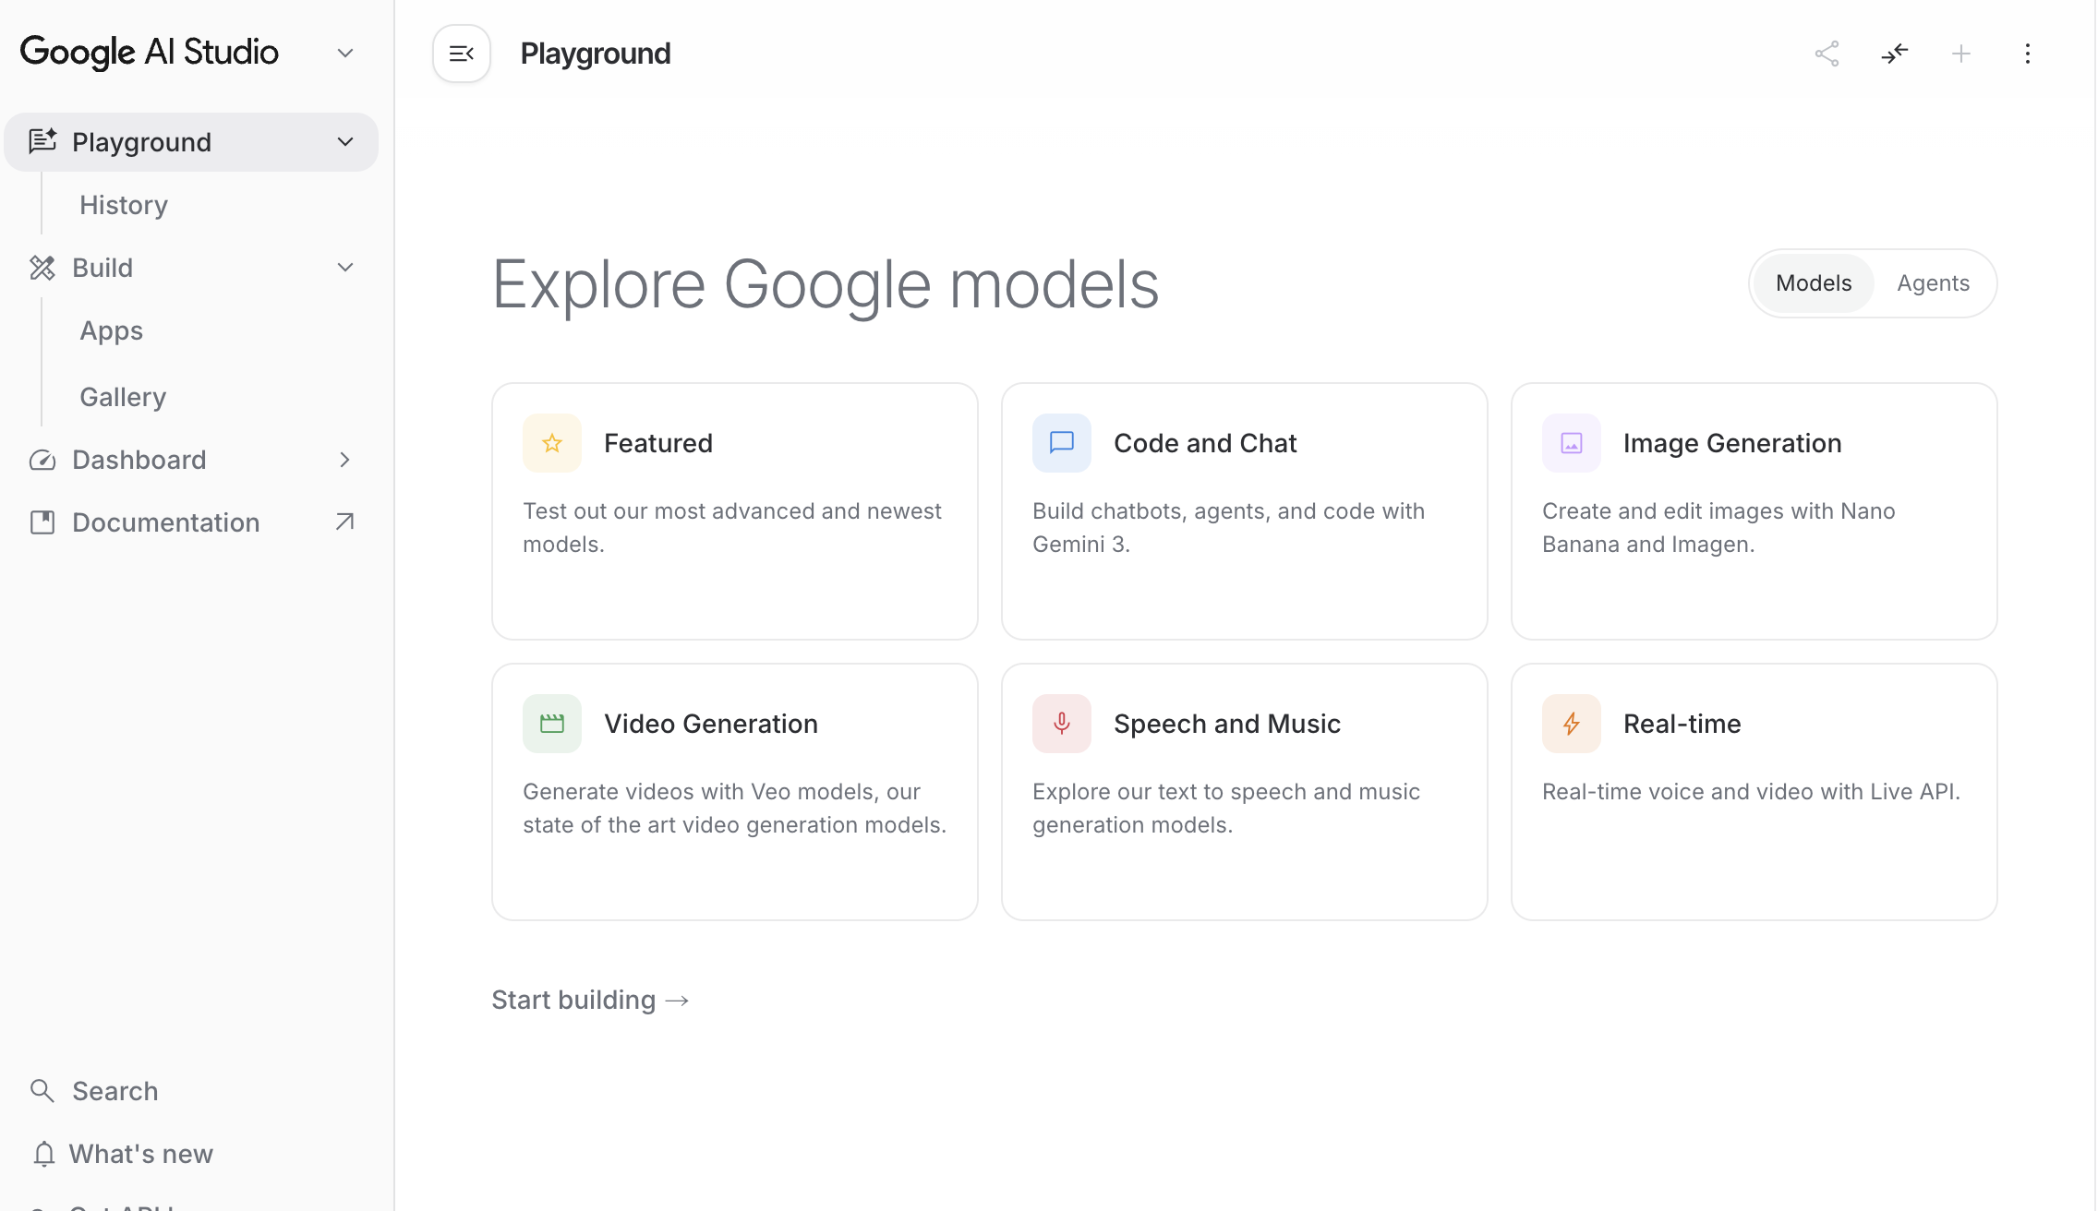Click the Documentation book icon
This screenshot has width=2098, height=1211.
click(x=42, y=522)
